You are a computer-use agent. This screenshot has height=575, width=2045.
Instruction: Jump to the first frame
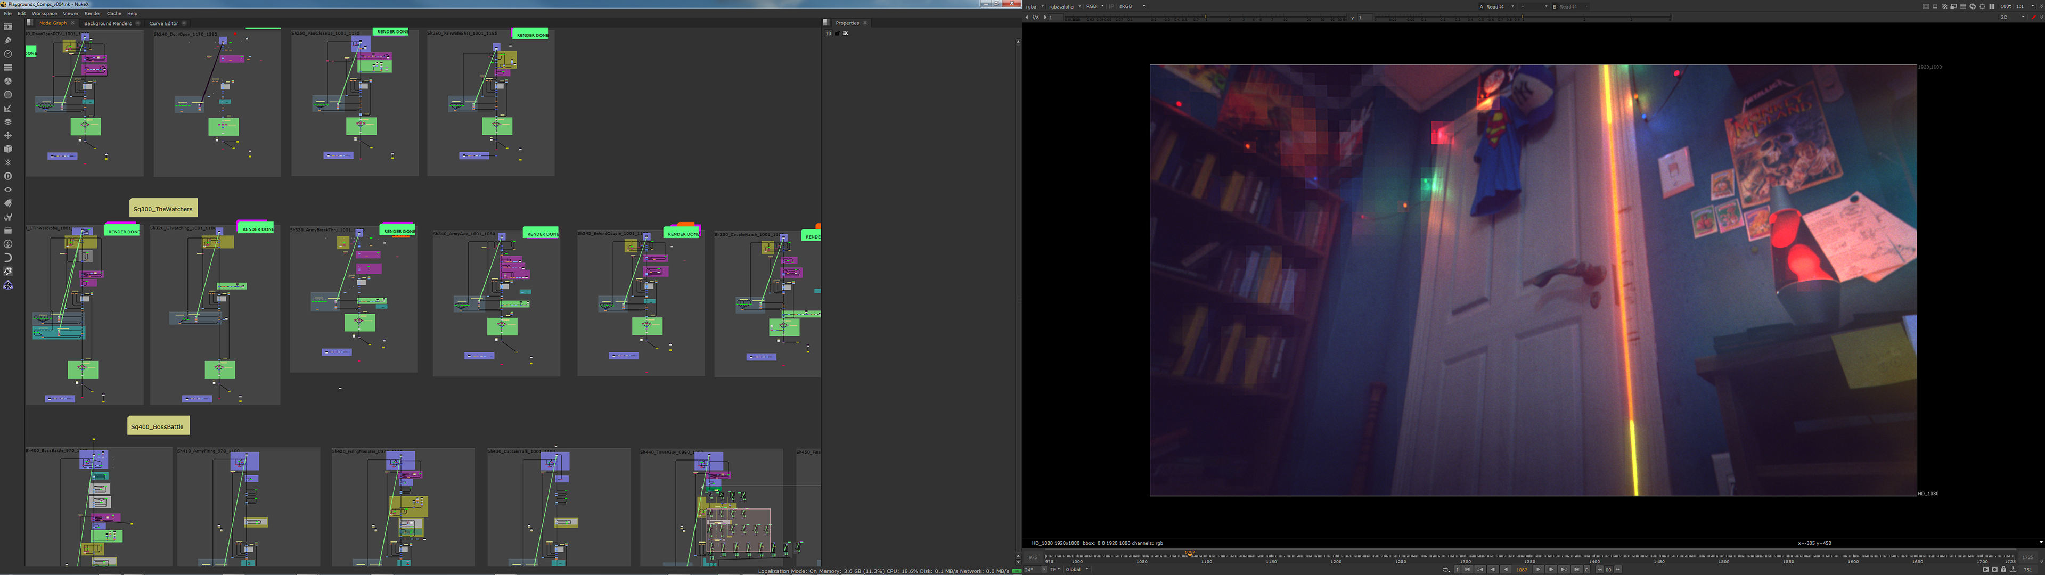coord(1468,570)
